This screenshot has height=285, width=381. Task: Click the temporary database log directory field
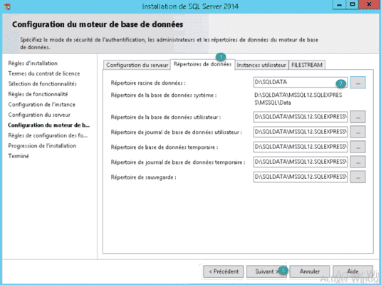coord(301,162)
